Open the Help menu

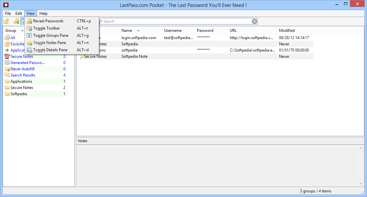click(x=43, y=13)
